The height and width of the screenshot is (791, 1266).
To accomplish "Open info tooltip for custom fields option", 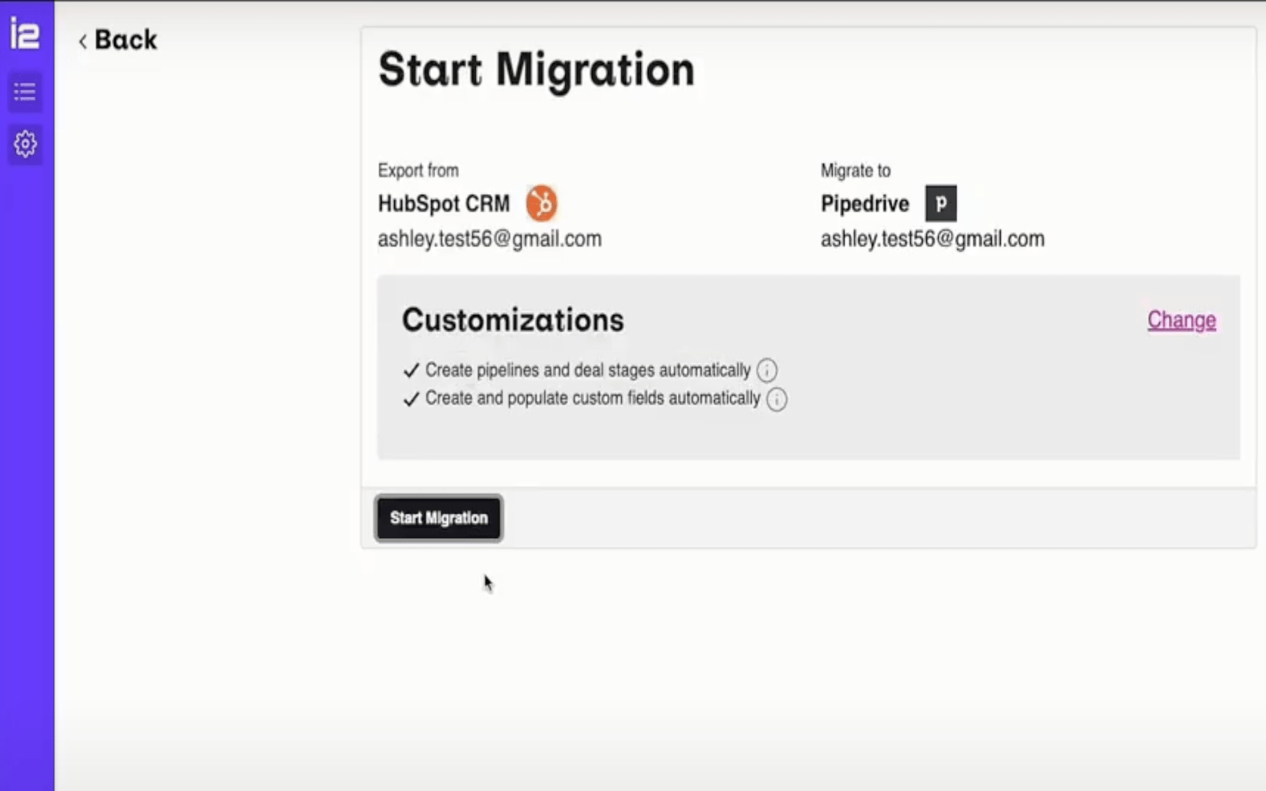I will point(777,399).
